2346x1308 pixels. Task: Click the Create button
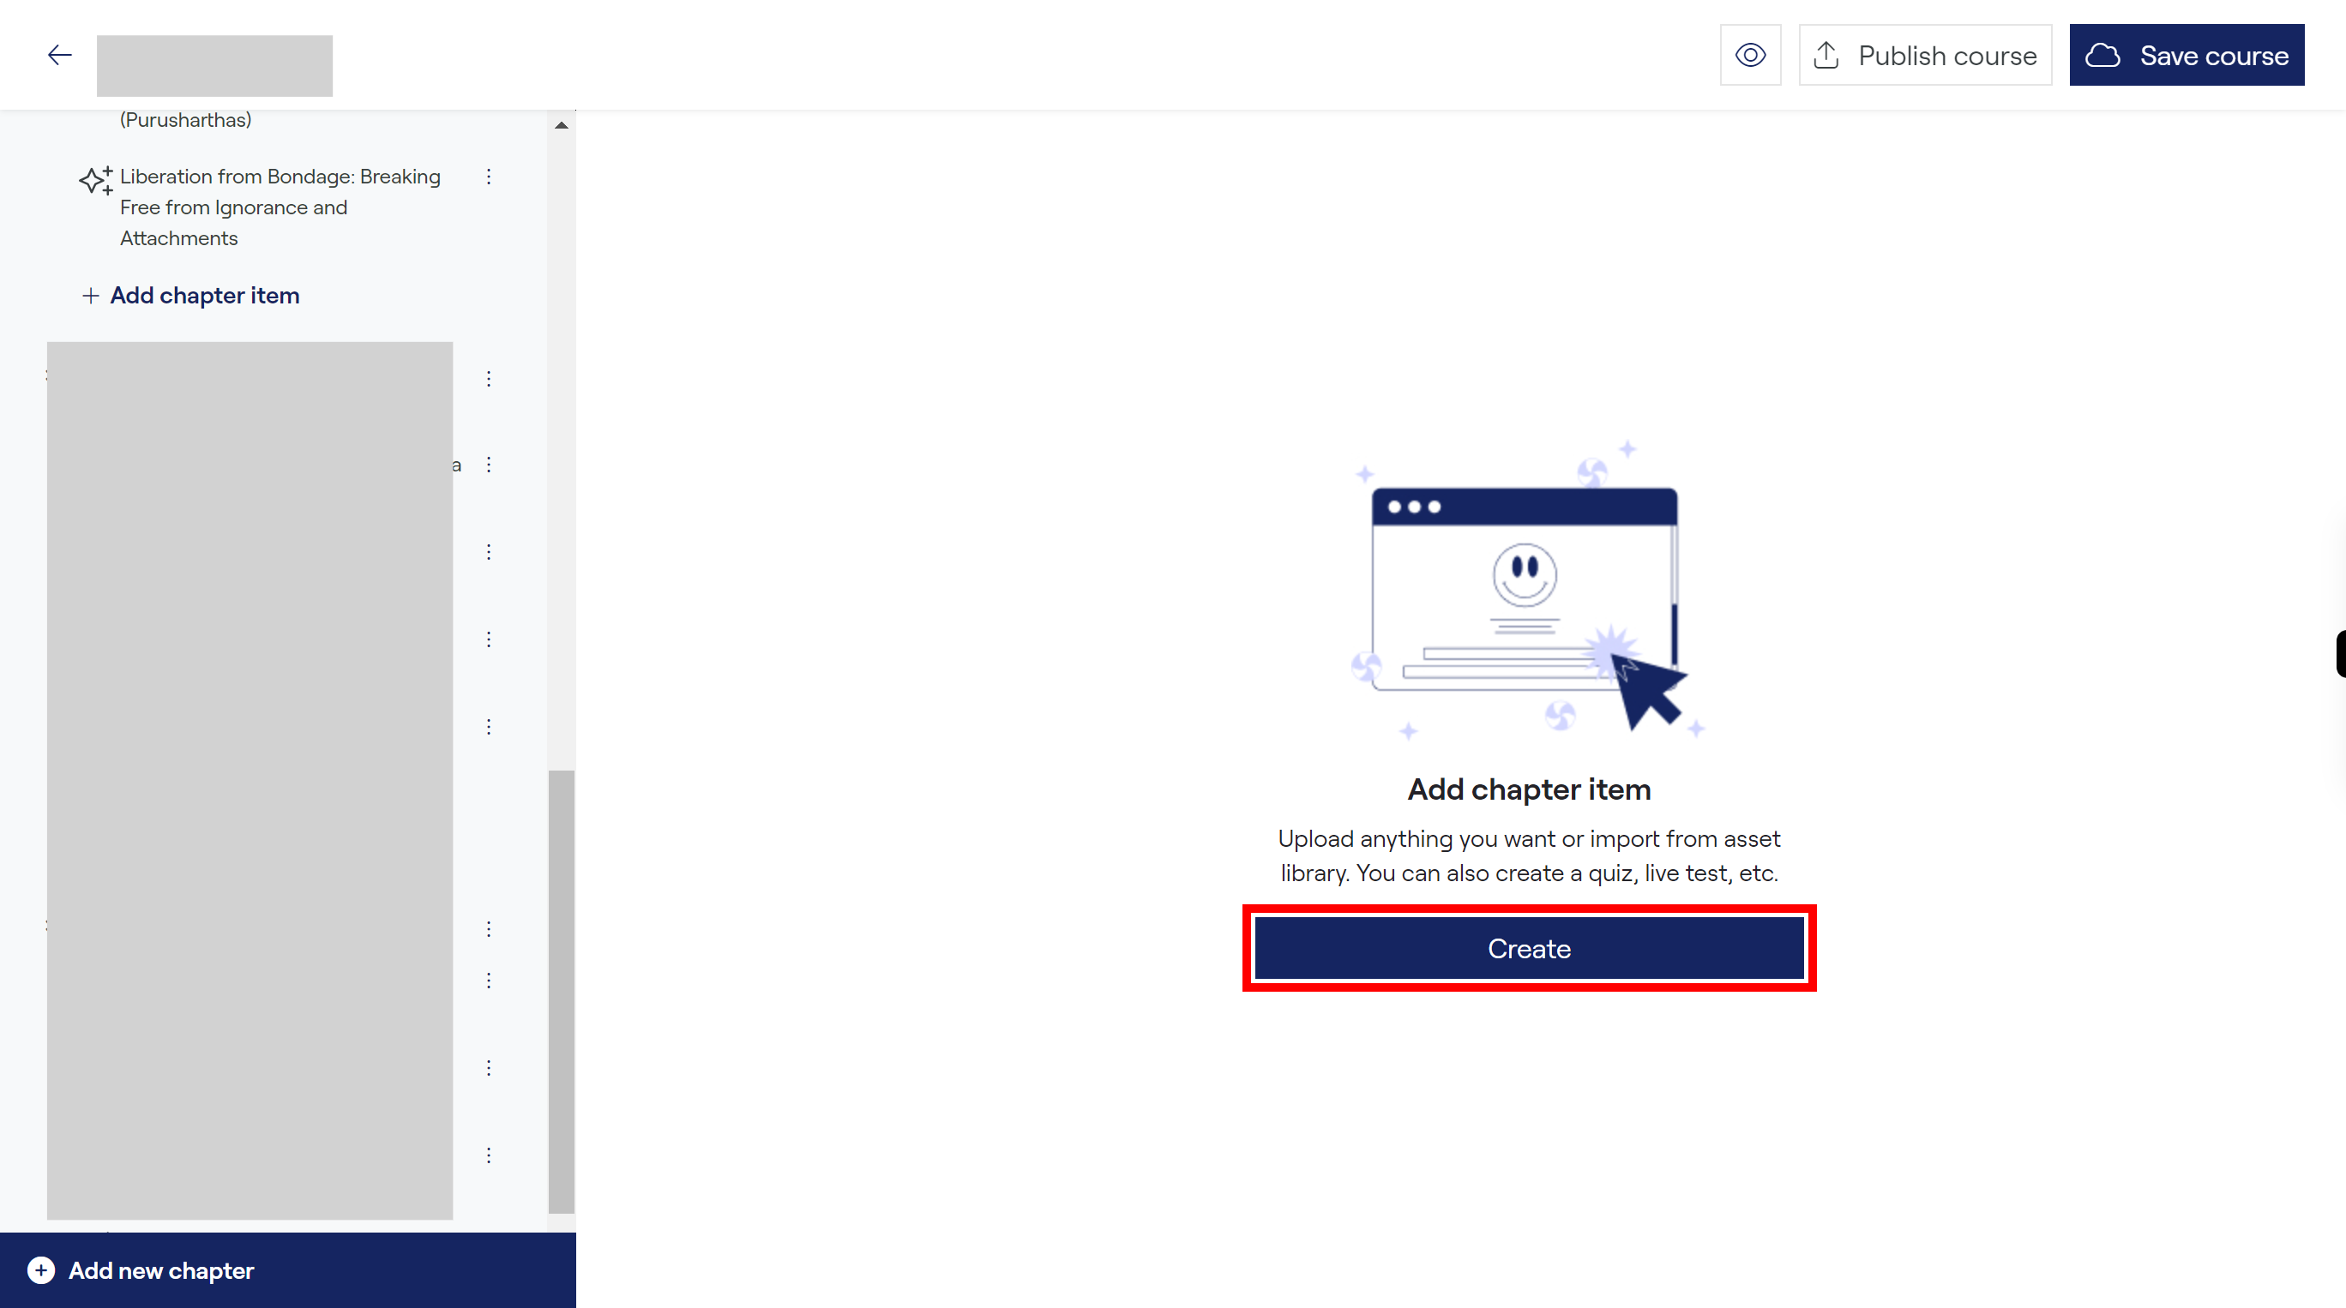[1529, 947]
